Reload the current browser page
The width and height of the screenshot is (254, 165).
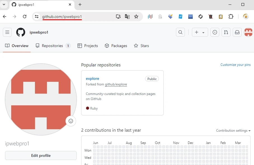(25, 17)
